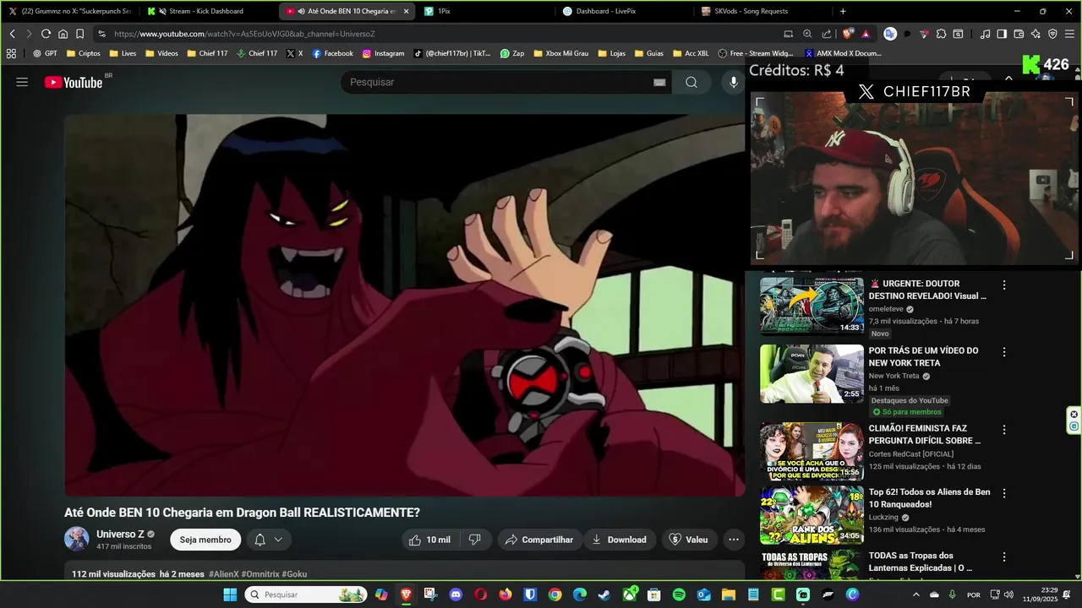Image resolution: width=1082 pixels, height=608 pixels.
Task: Open Firefox from the taskbar
Action: pos(505,594)
